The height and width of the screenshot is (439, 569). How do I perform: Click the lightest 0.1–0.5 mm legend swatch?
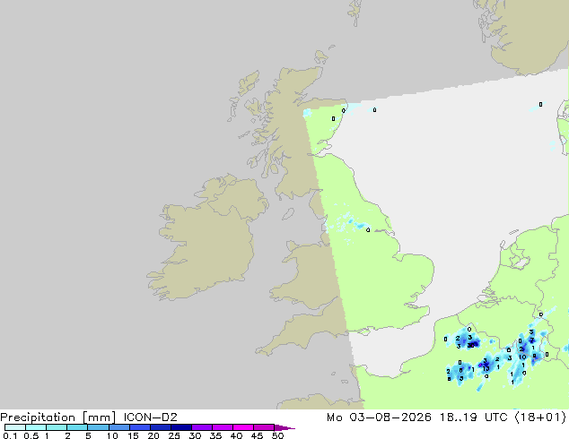click(x=15, y=427)
